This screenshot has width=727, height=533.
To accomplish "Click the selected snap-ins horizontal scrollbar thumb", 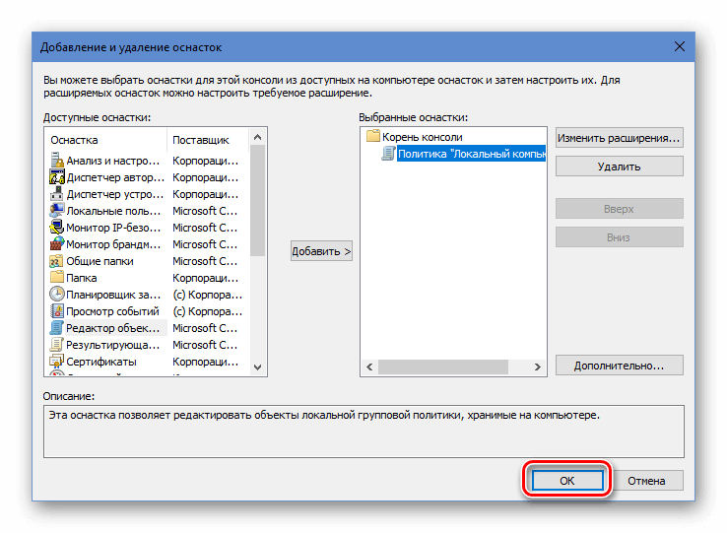I will [x=443, y=366].
